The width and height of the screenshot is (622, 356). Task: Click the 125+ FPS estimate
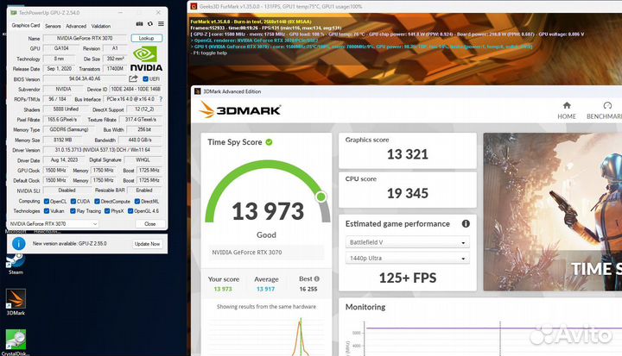tap(408, 278)
